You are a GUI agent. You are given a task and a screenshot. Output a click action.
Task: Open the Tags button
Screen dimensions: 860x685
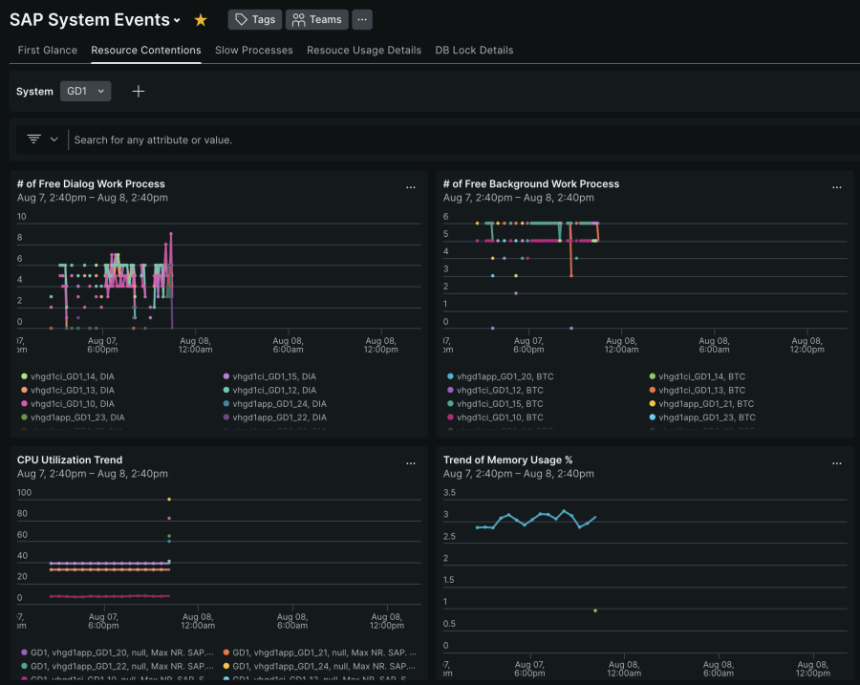(x=255, y=20)
